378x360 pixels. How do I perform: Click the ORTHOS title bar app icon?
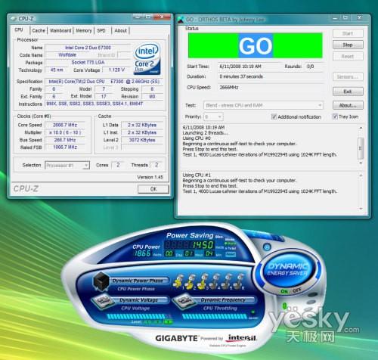(181, 20)
